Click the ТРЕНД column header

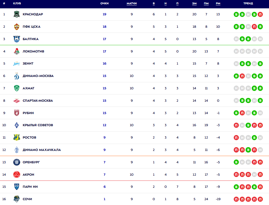pyautogui.click(x=248, y=3)
